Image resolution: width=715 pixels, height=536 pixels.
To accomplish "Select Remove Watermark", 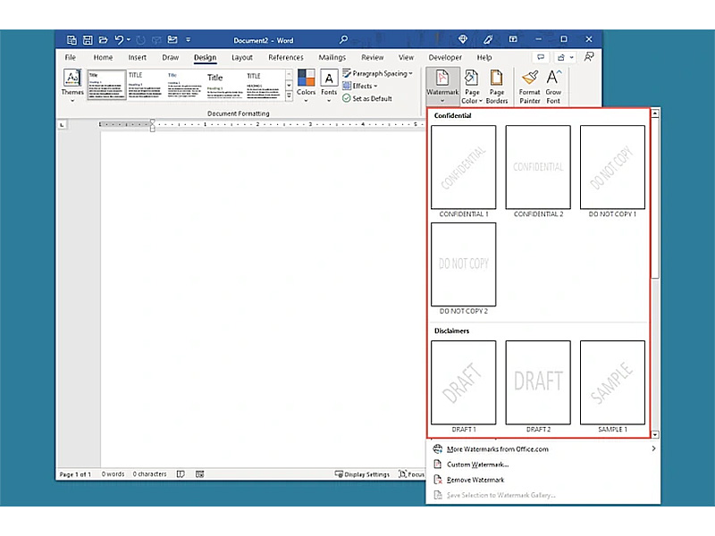I will 543,480.
